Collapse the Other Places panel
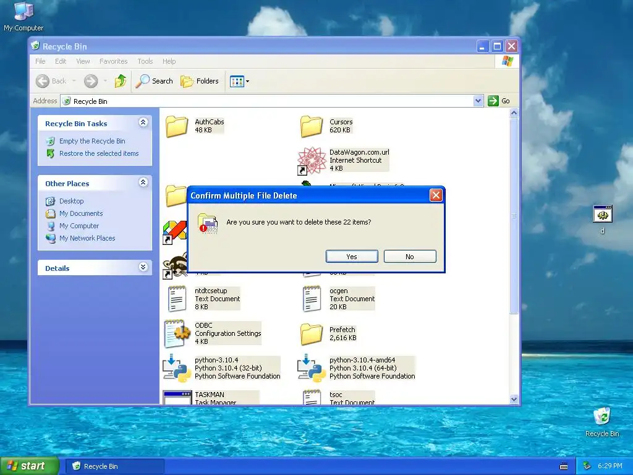 pos(143,182)
